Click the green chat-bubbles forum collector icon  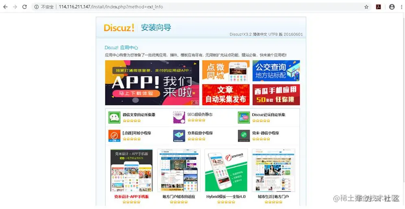(x=244, y=118)
